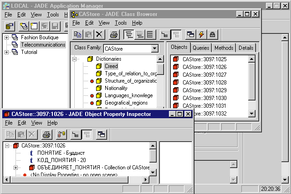Toggle branch layout button in Property Inspector
This screenshot has height=194, width=291.
point(76,135)
